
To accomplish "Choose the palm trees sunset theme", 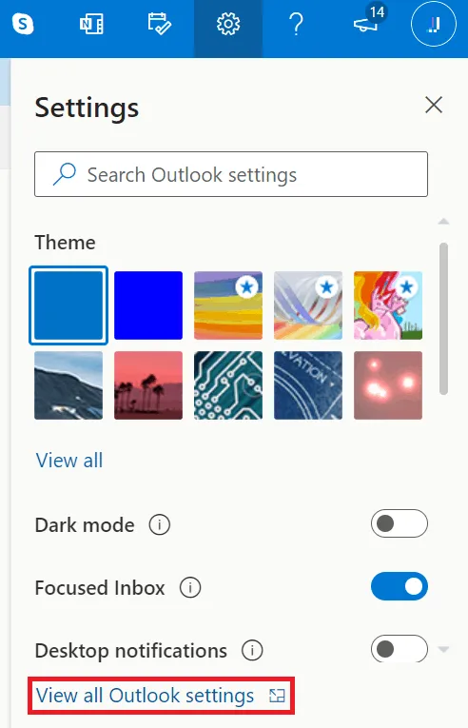I will [x=148, y=385].
